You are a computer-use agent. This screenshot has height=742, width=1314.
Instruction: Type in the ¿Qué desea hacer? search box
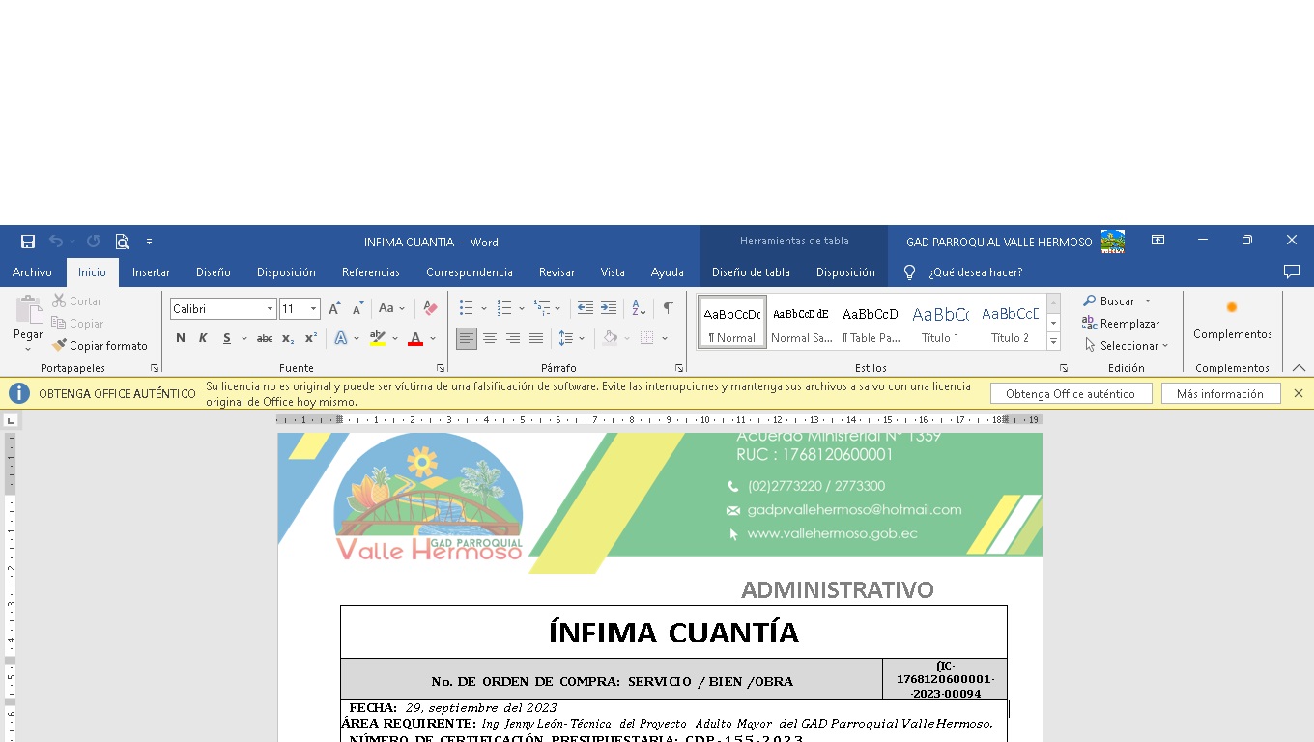(975, 272)
